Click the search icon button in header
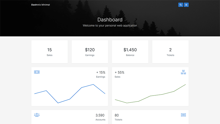The height and width of the screenshot is (124, 220). 180,5
